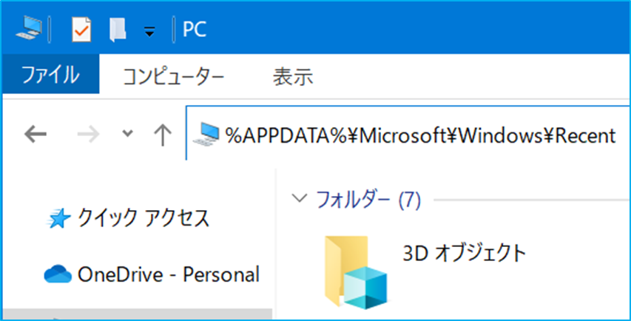
Task: Click the フォルダー (7) group header text
Action: (x=368, y=198)
